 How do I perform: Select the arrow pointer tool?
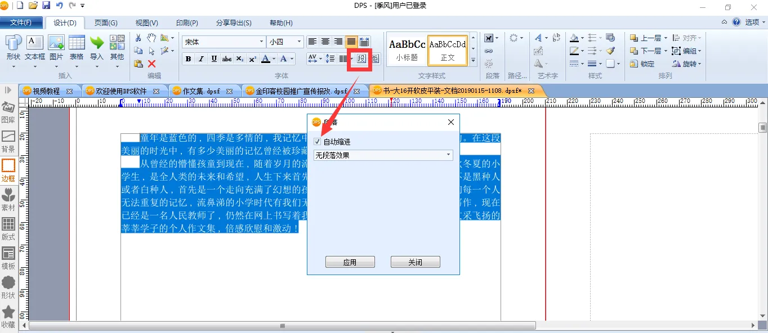151,51
